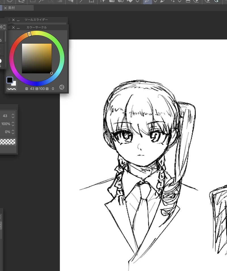The image size is (227, 271).
Task: Decrease the value in the 43 stepper
Action: coord(13,117)
